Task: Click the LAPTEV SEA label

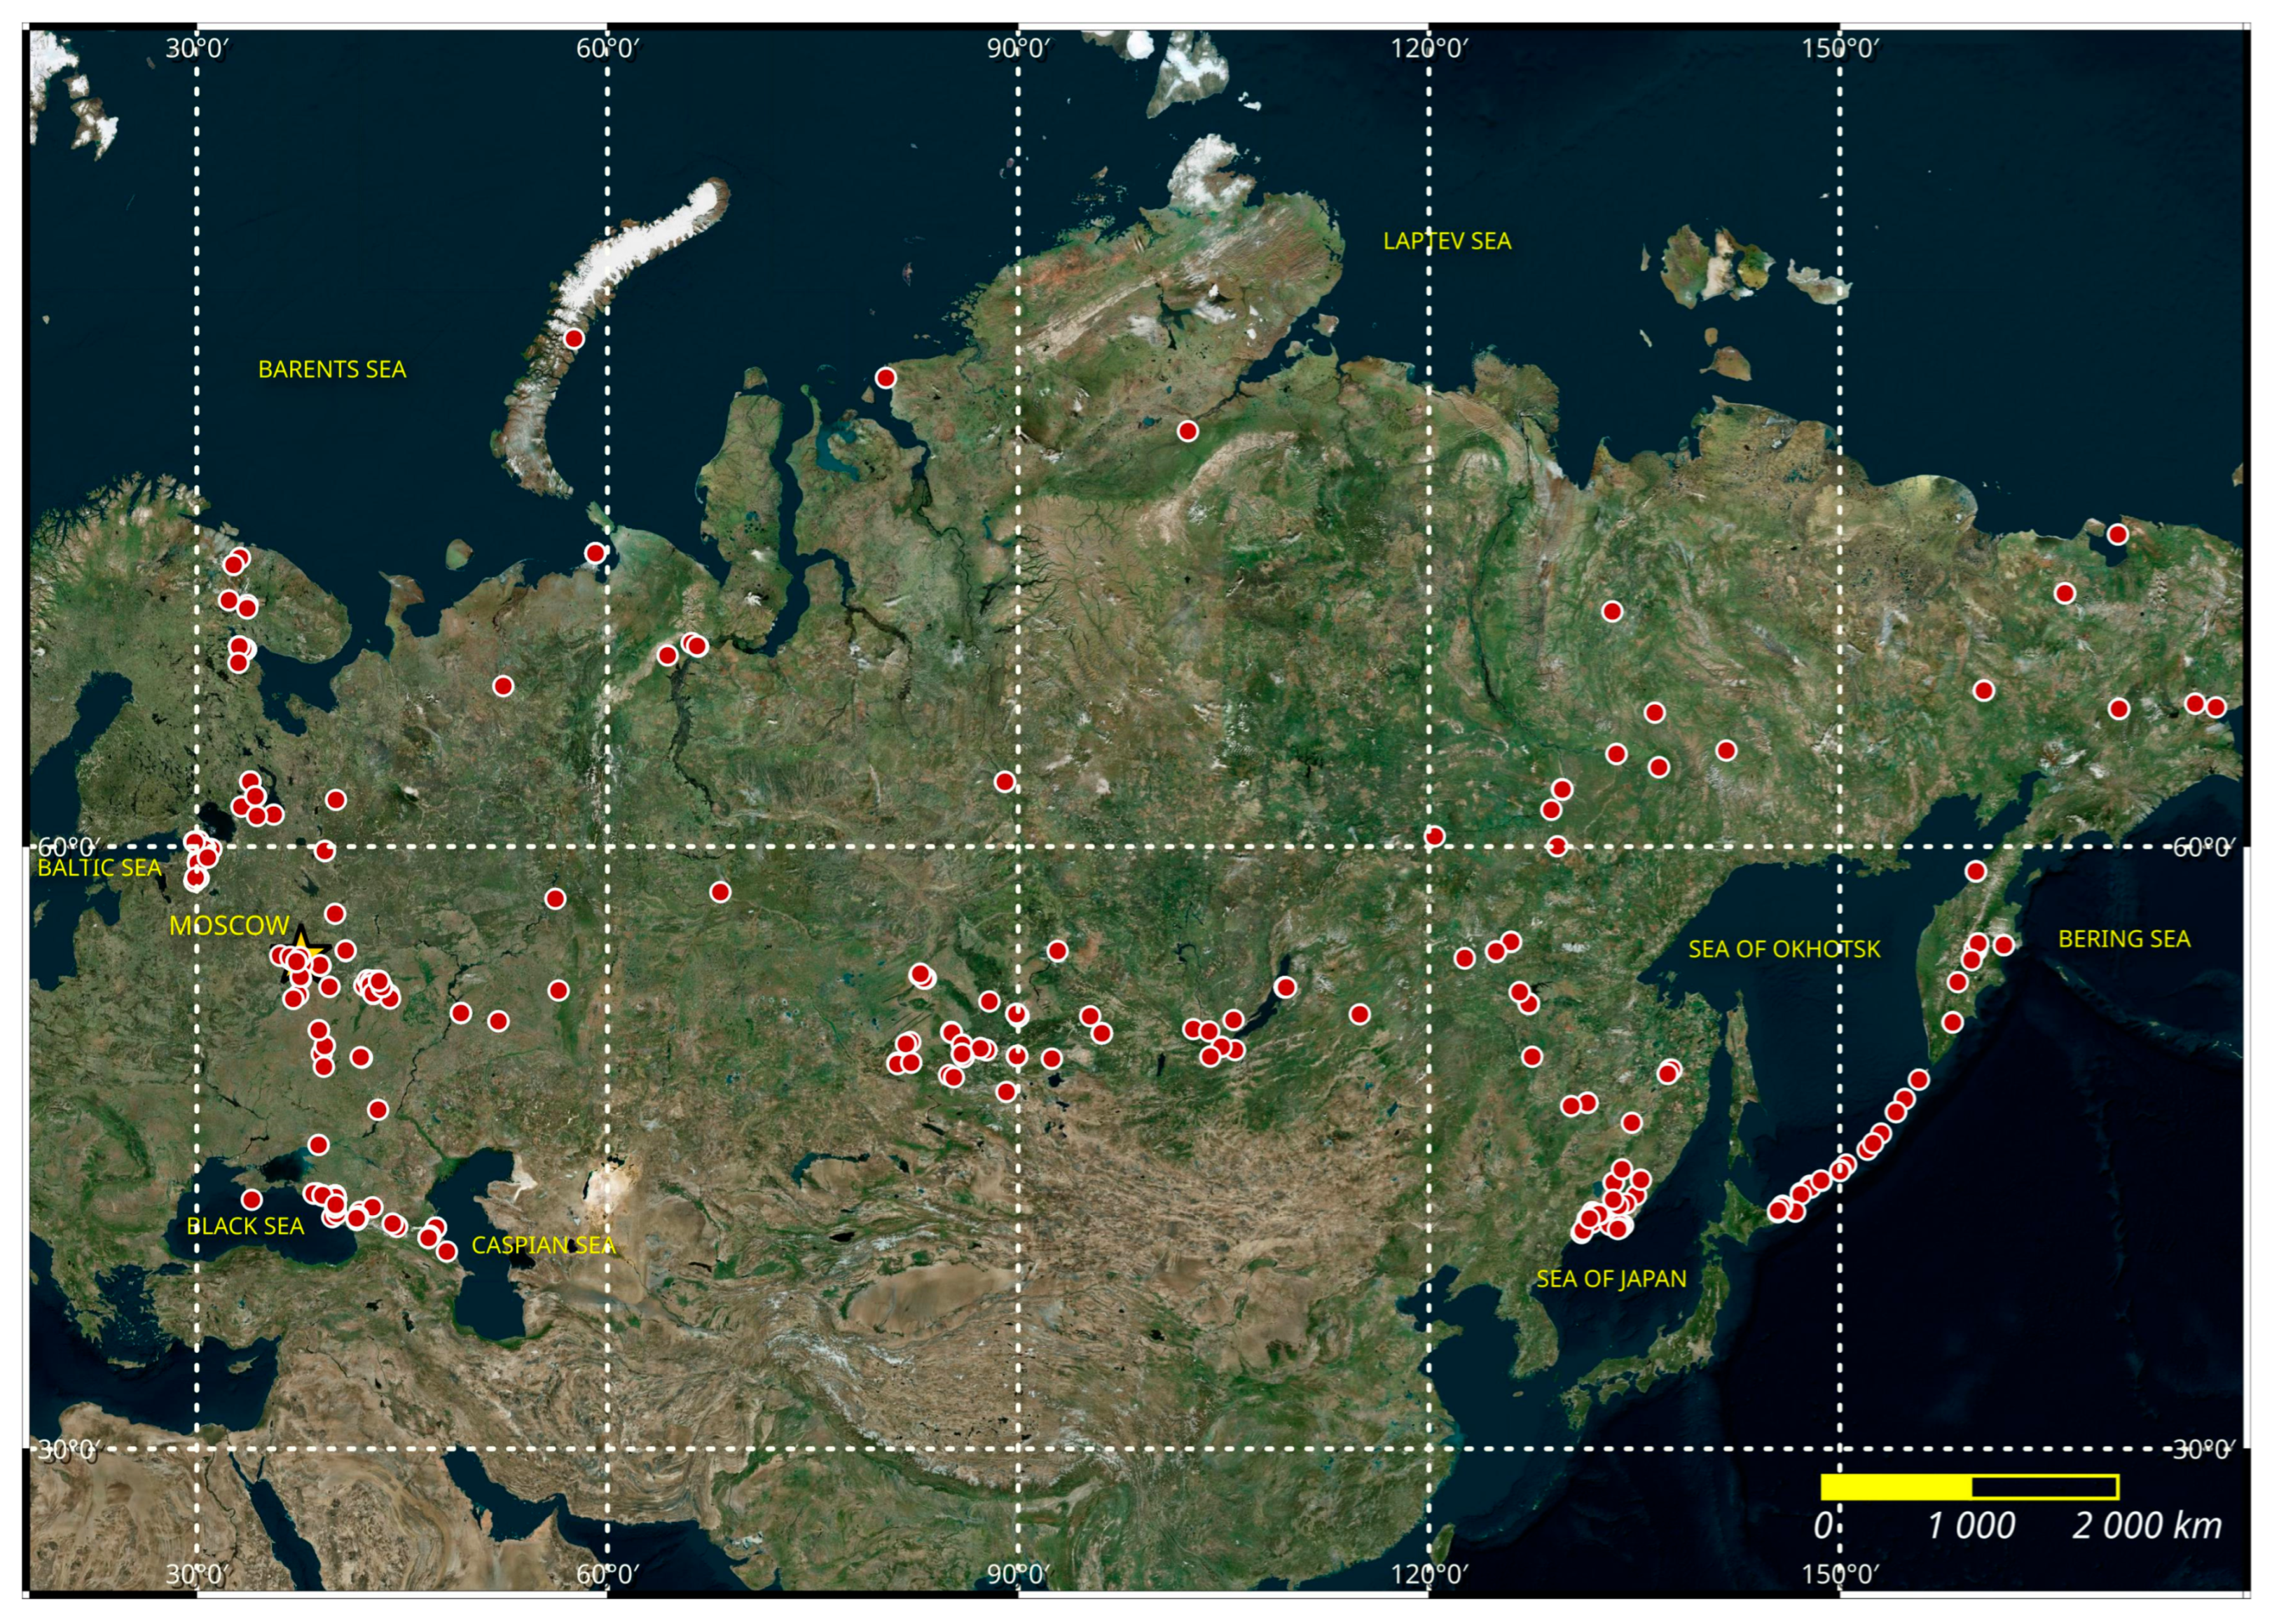Action: coord(1447,241)
